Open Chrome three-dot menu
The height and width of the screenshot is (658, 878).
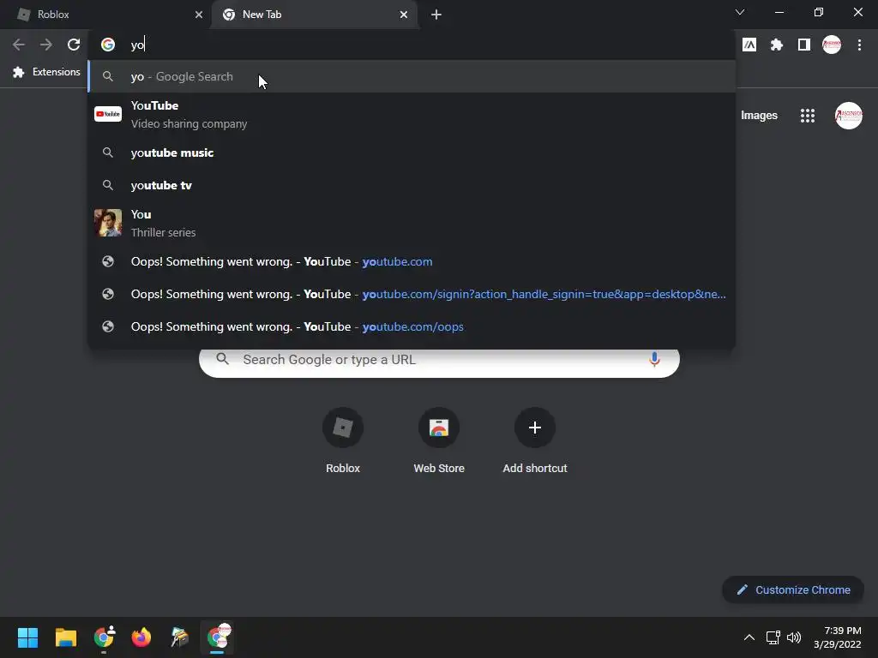click(x=859, y=45)
